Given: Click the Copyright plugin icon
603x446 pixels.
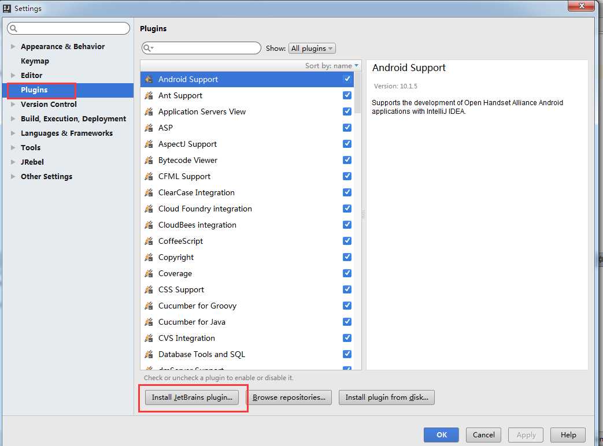Looking at the screenshot, I should tap(149, 258).
